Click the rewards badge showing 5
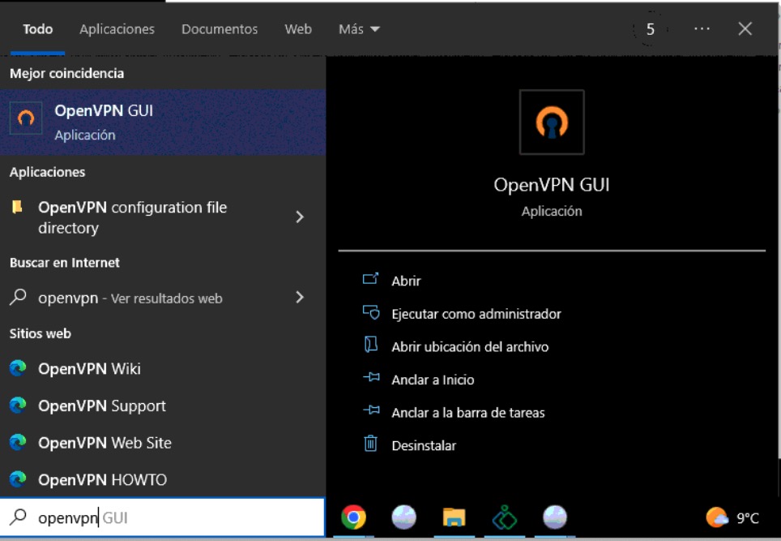This screenshot has height=541, width=781. (650, 29)
